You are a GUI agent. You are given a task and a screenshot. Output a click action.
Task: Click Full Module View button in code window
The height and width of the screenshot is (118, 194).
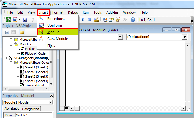coord(67,108)
